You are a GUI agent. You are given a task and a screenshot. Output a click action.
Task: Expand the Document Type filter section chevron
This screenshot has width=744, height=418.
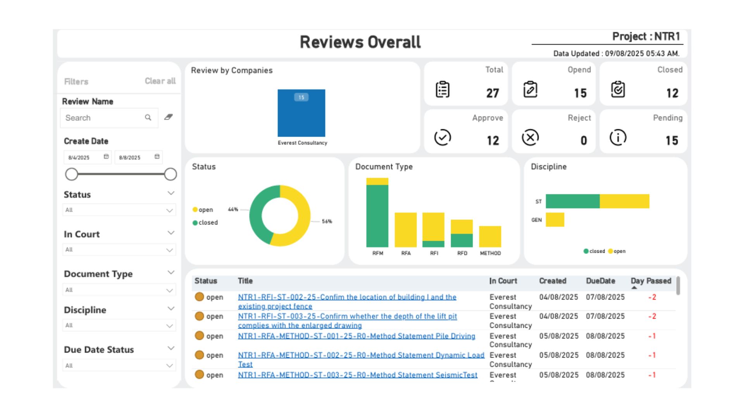click(170, 272)
